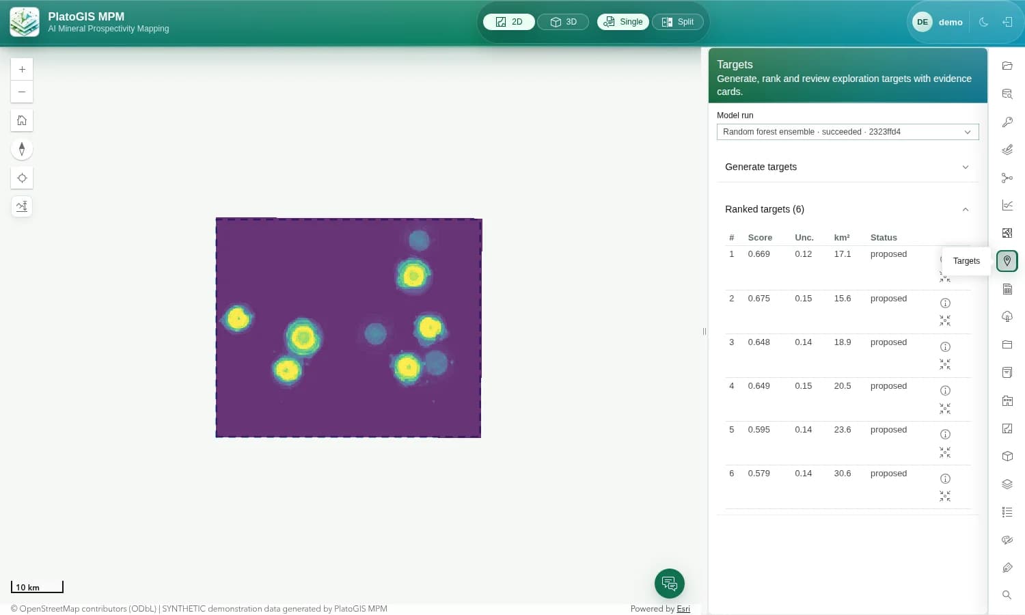The height and width of the screenshot is (615, 1025).
Task: Open the checkered raster sidebar icon
Action: [1007, 233]
